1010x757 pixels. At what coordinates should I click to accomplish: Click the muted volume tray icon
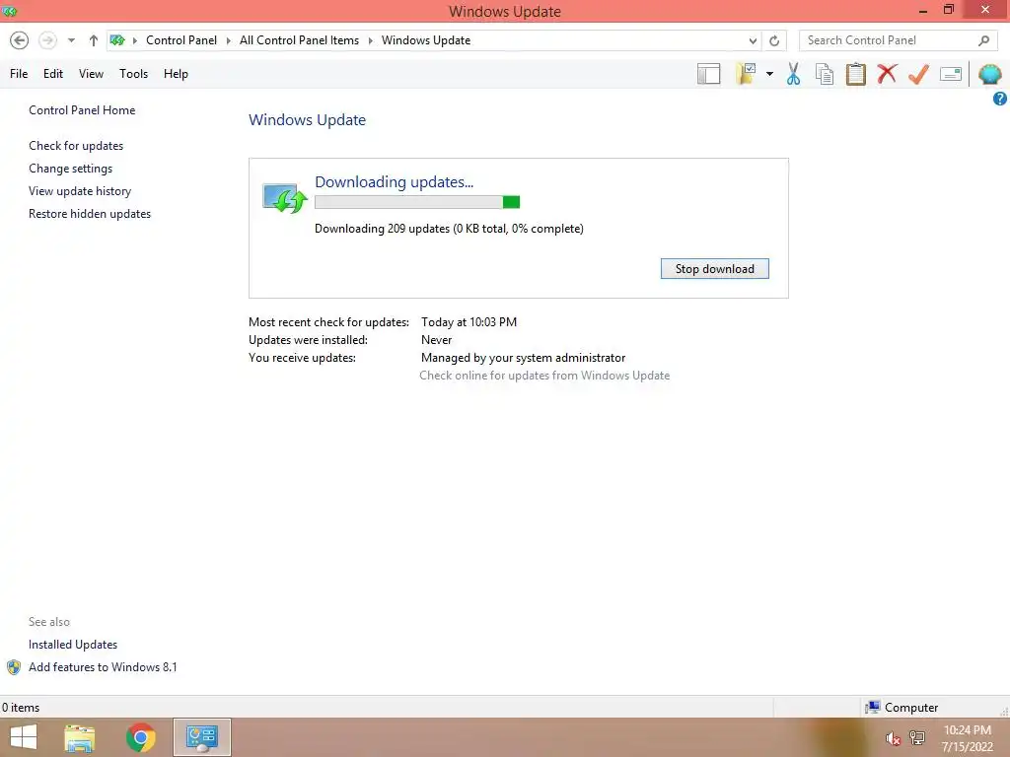tap(893, 738)
